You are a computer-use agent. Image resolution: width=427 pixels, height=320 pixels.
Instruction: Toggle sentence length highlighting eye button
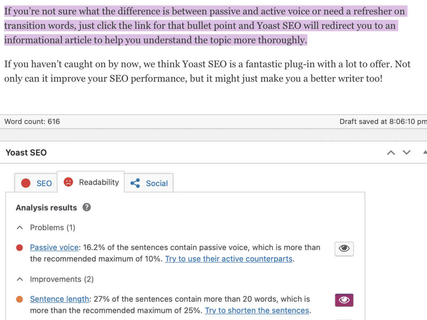(344, 300)
